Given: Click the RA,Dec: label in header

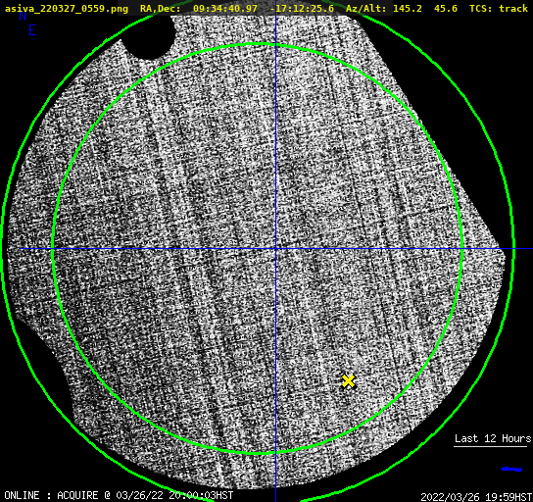Looking at the screenshot, I should click(161, 8).
